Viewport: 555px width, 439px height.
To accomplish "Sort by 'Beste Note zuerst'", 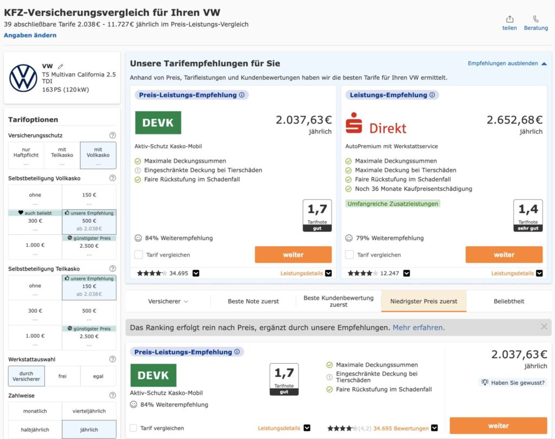I will click(254, 301).
